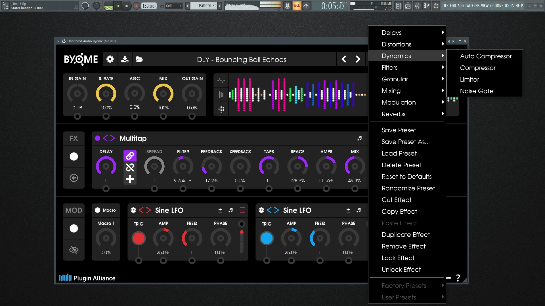The image size is (545, 306).
Task: Enable the delay link chain icon
Action: coord(130,156)
